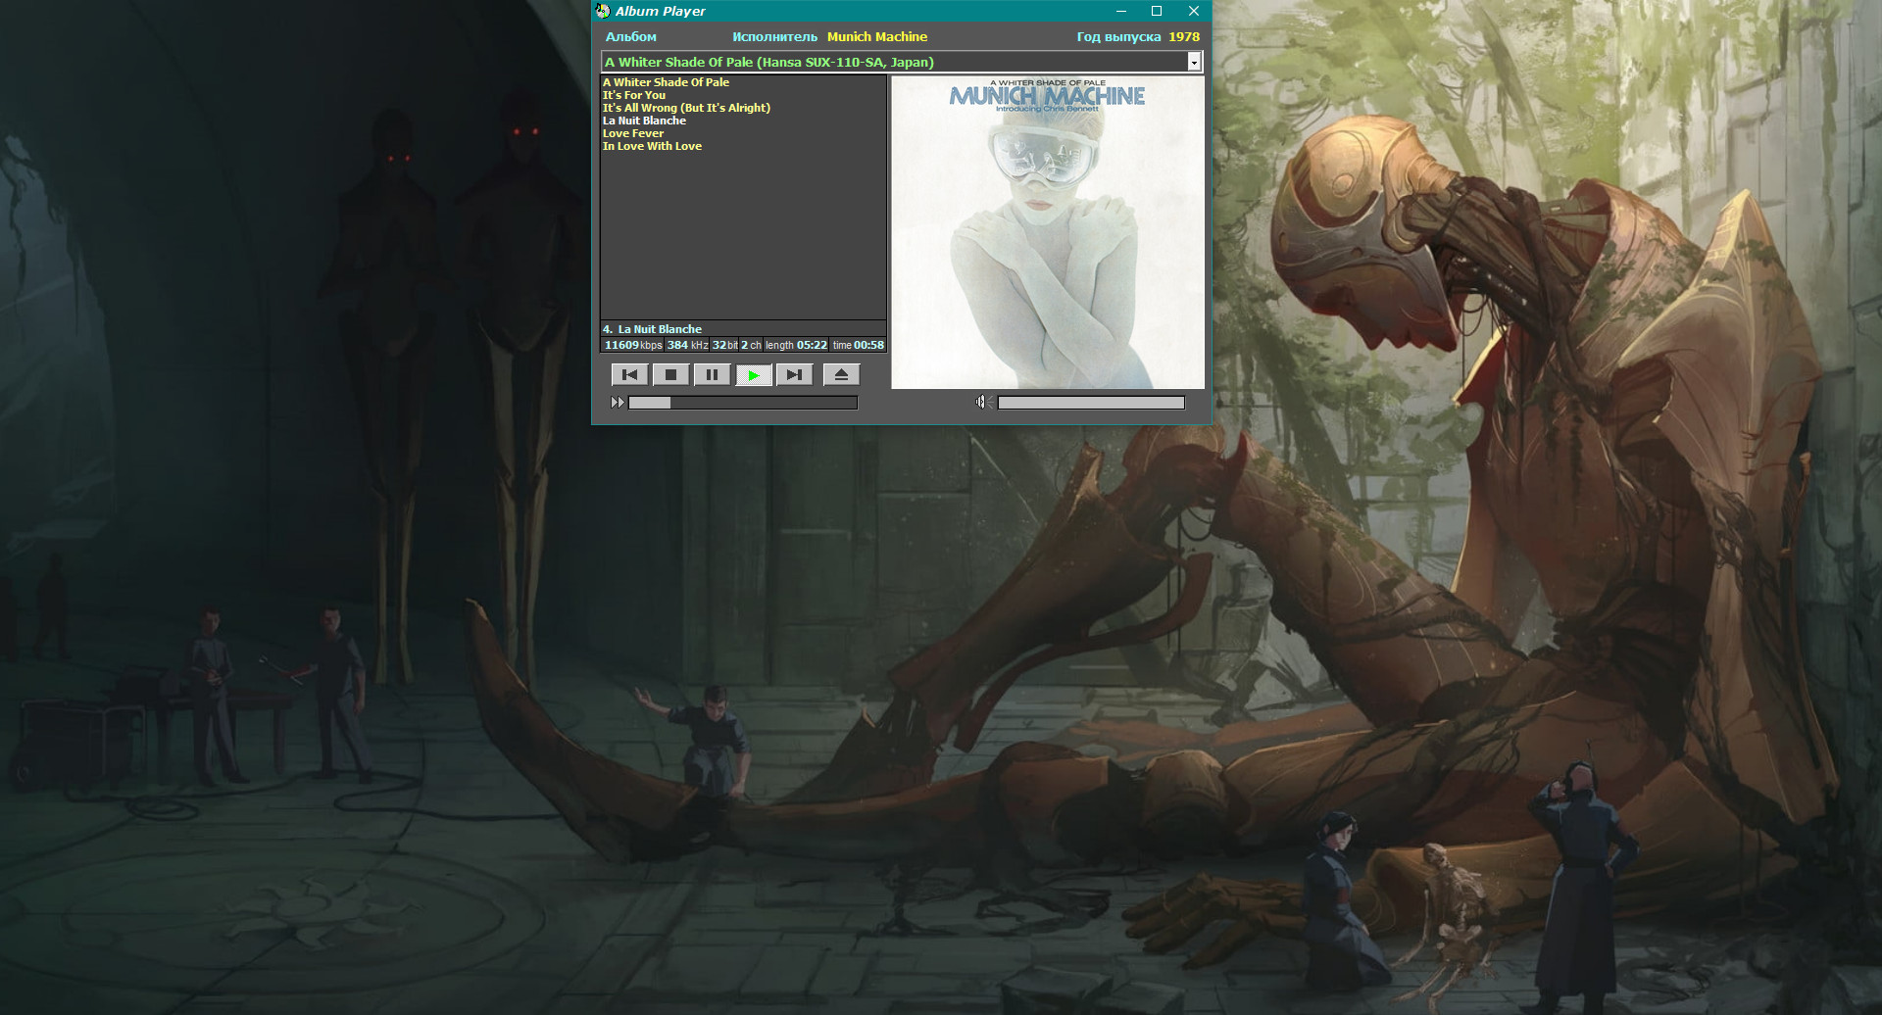
Task: Select track 'It's All Wrong (But It's Alright)'
Action: point(686,108)
